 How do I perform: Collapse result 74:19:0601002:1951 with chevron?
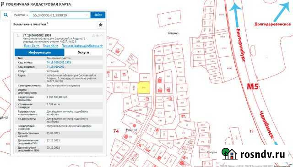101,36
